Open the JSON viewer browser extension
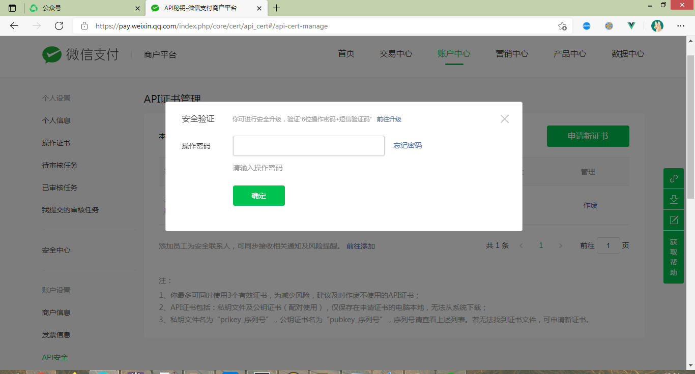 tap(587, 26)
